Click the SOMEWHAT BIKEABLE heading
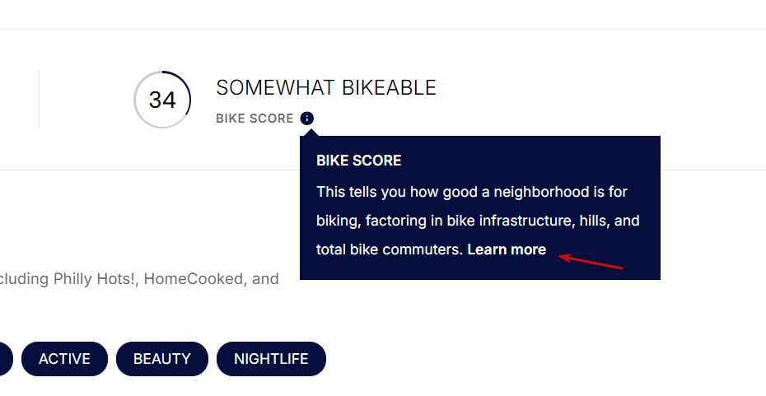766x396 pixels. (326, 88)
